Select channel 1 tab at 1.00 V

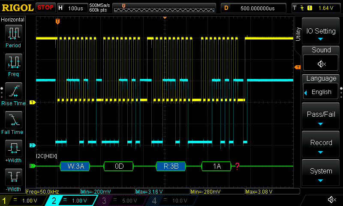[24, 200]
